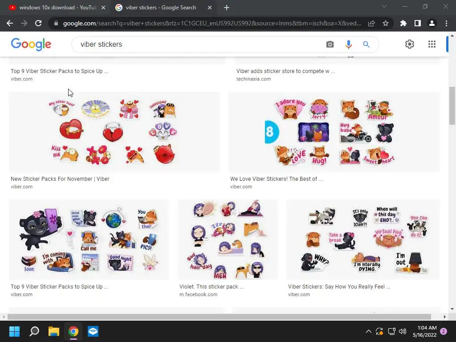Open We Love Viber Stickers result
Image resolution: width=456 pixels, height=342 pixels.
coord(277,179)
